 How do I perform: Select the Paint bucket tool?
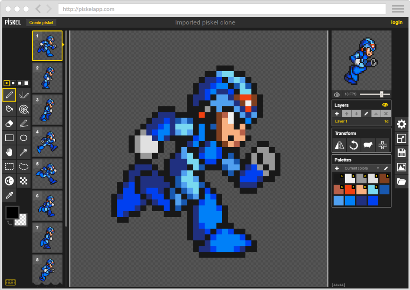tap(9, 109)
